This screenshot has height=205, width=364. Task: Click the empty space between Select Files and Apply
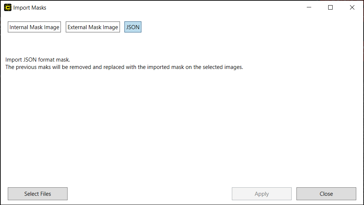pos(150,194)
